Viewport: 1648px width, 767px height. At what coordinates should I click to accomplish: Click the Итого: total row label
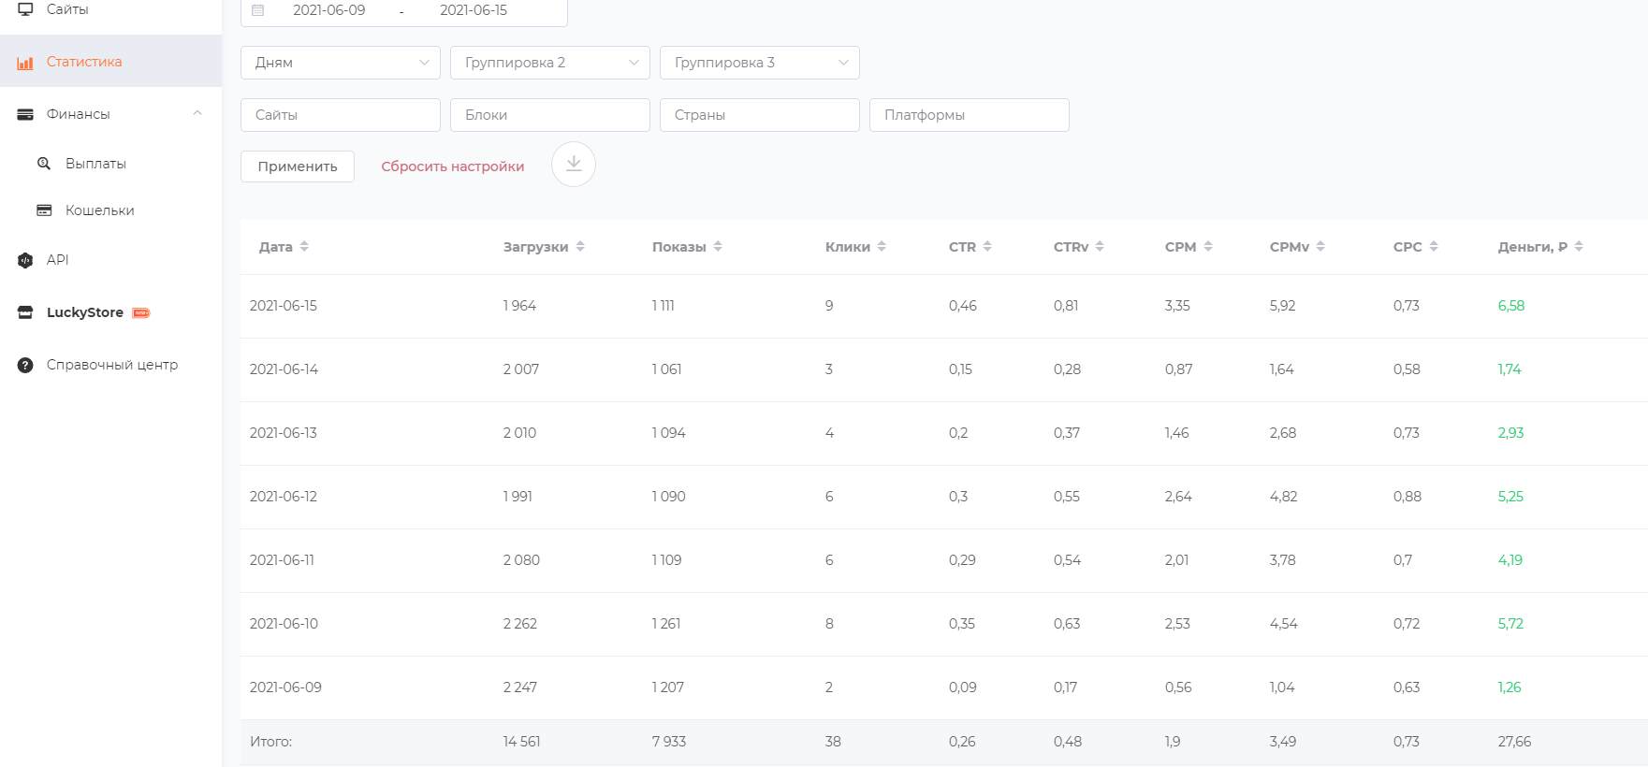pos(270,742)
